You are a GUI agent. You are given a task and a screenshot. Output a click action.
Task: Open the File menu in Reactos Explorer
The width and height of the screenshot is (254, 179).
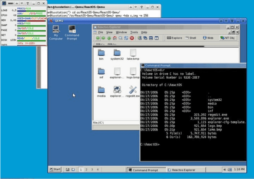coord(101,32)
